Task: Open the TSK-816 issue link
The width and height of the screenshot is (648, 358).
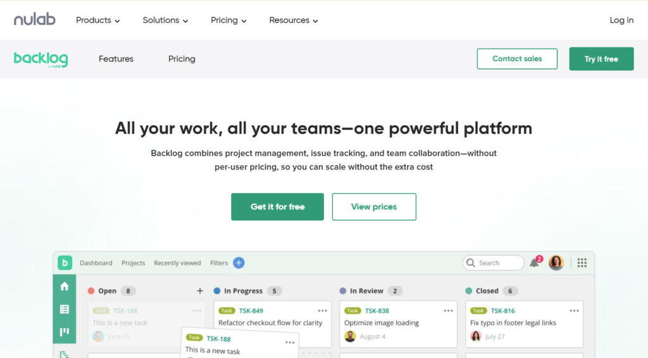Action: (x=503, y=311)
